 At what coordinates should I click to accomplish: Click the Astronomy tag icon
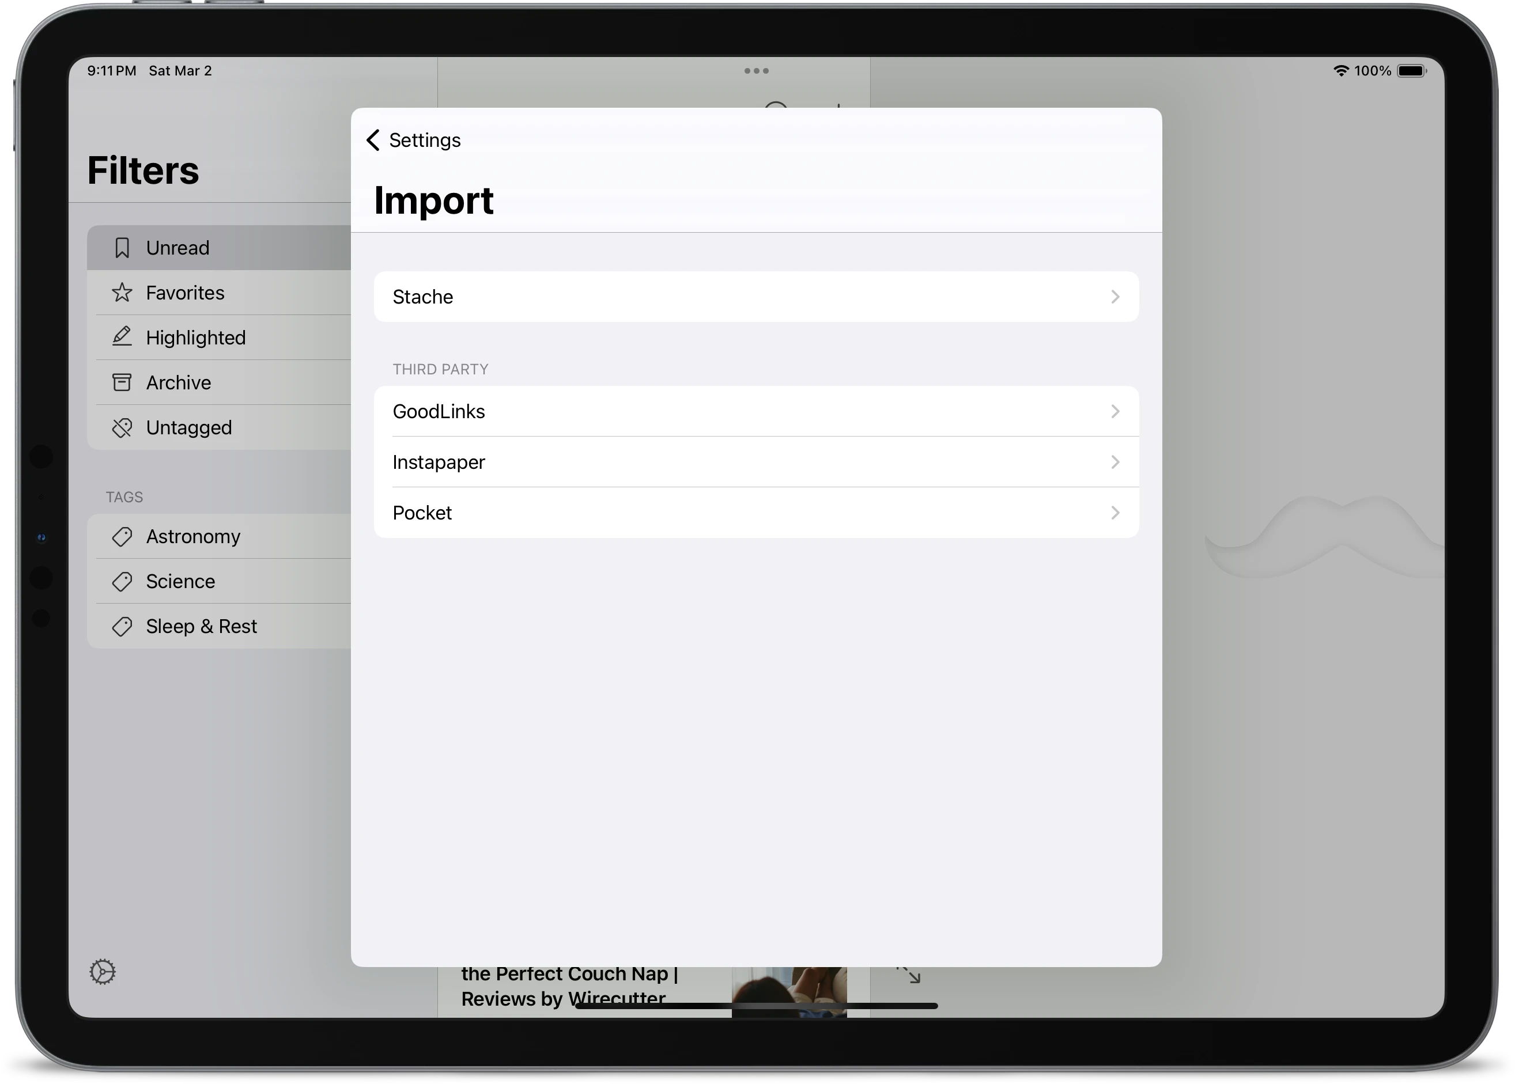[122, 536]
